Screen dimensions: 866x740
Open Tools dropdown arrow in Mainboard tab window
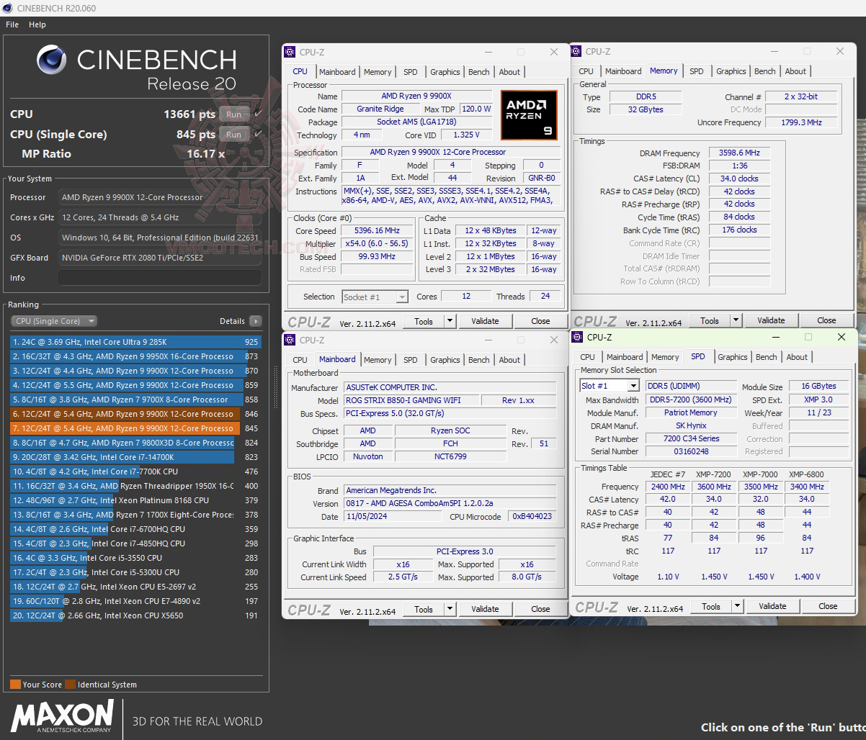pos(450,609)
